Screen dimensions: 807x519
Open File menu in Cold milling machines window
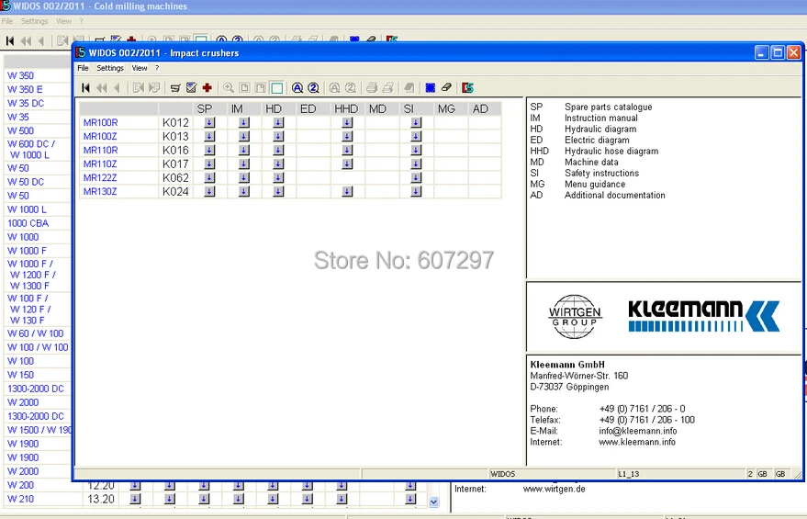[7, 21]
